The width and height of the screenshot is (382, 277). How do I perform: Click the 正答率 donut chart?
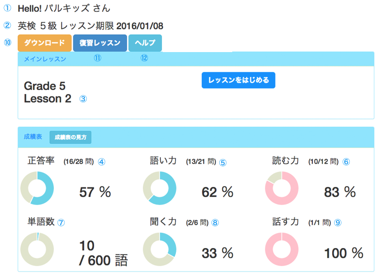tap(37, 188)
